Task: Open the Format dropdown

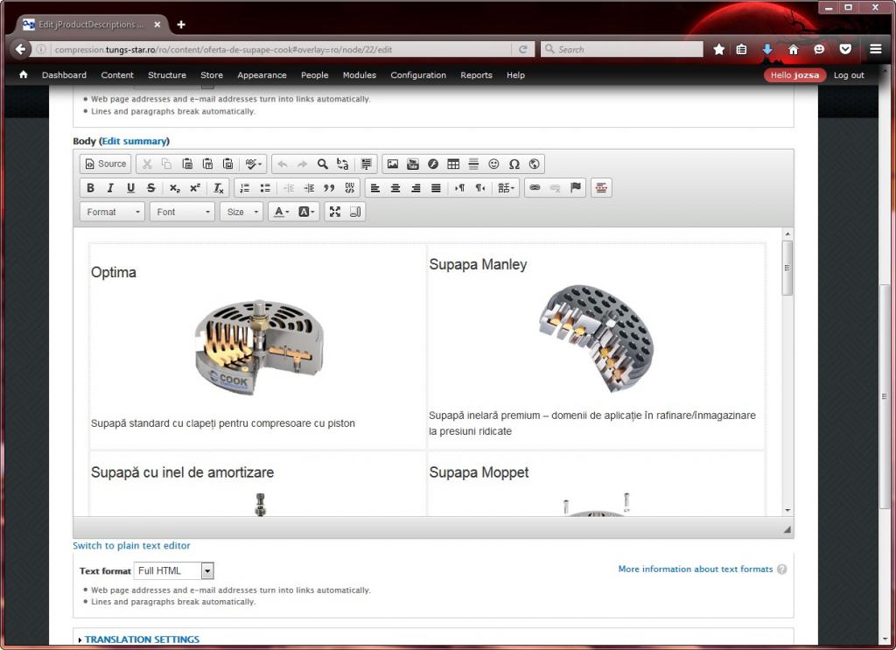Action: (112, 212)
